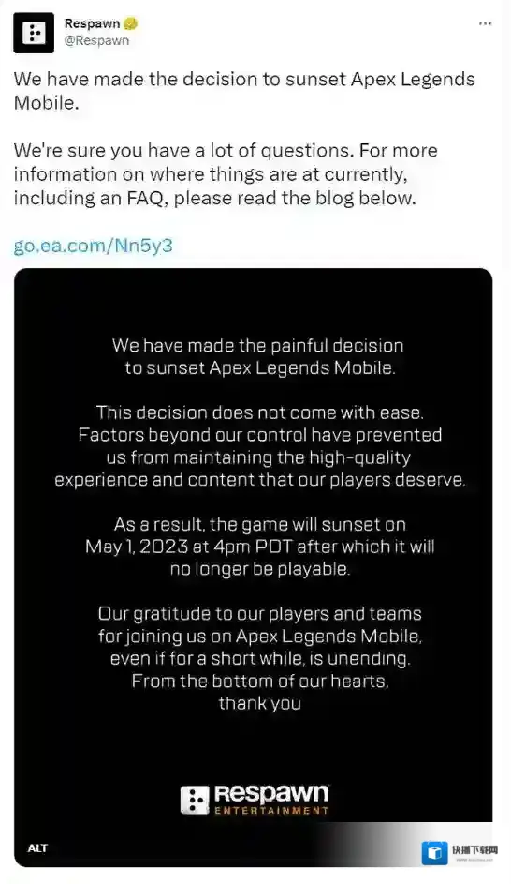The width and height of the screenshot is (511, 884).
Task: Click the 'This decision does not come with ease' paragraph
Action: tap(260, 446)
